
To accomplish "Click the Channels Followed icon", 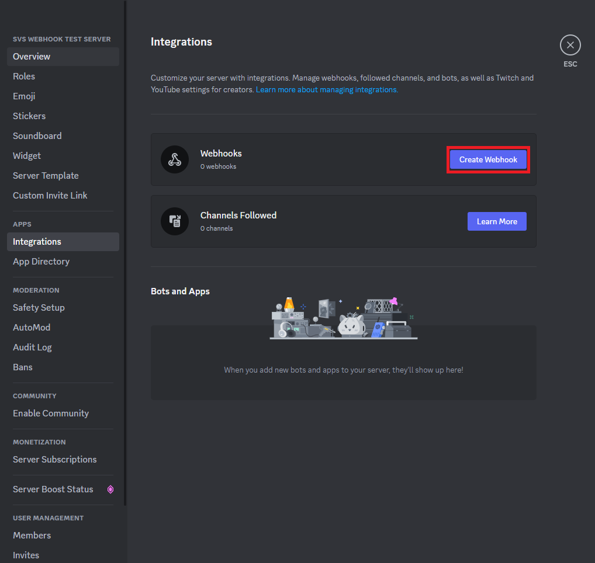I will pyautogui.click(x=175, y=221).
